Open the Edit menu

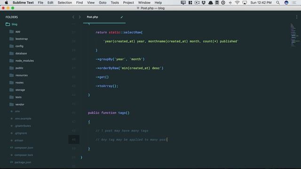[x=50, y=2]
